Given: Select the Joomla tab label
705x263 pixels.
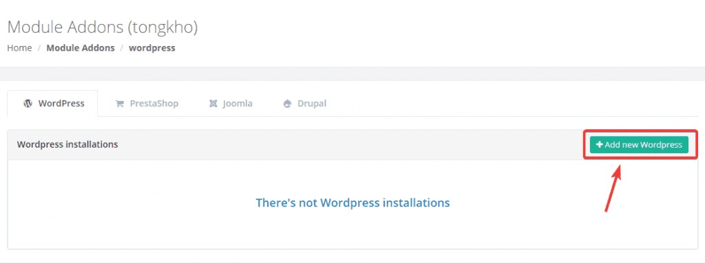Looking at the screenshot, I should pyautogui.click(x=238, y=104).
